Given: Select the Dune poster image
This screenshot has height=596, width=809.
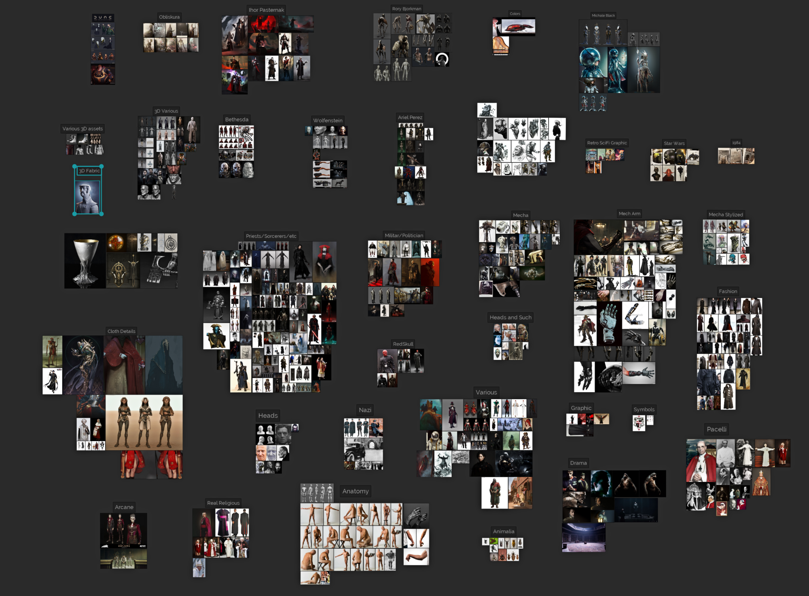Looking at the screenshot, I should [103, 18].
